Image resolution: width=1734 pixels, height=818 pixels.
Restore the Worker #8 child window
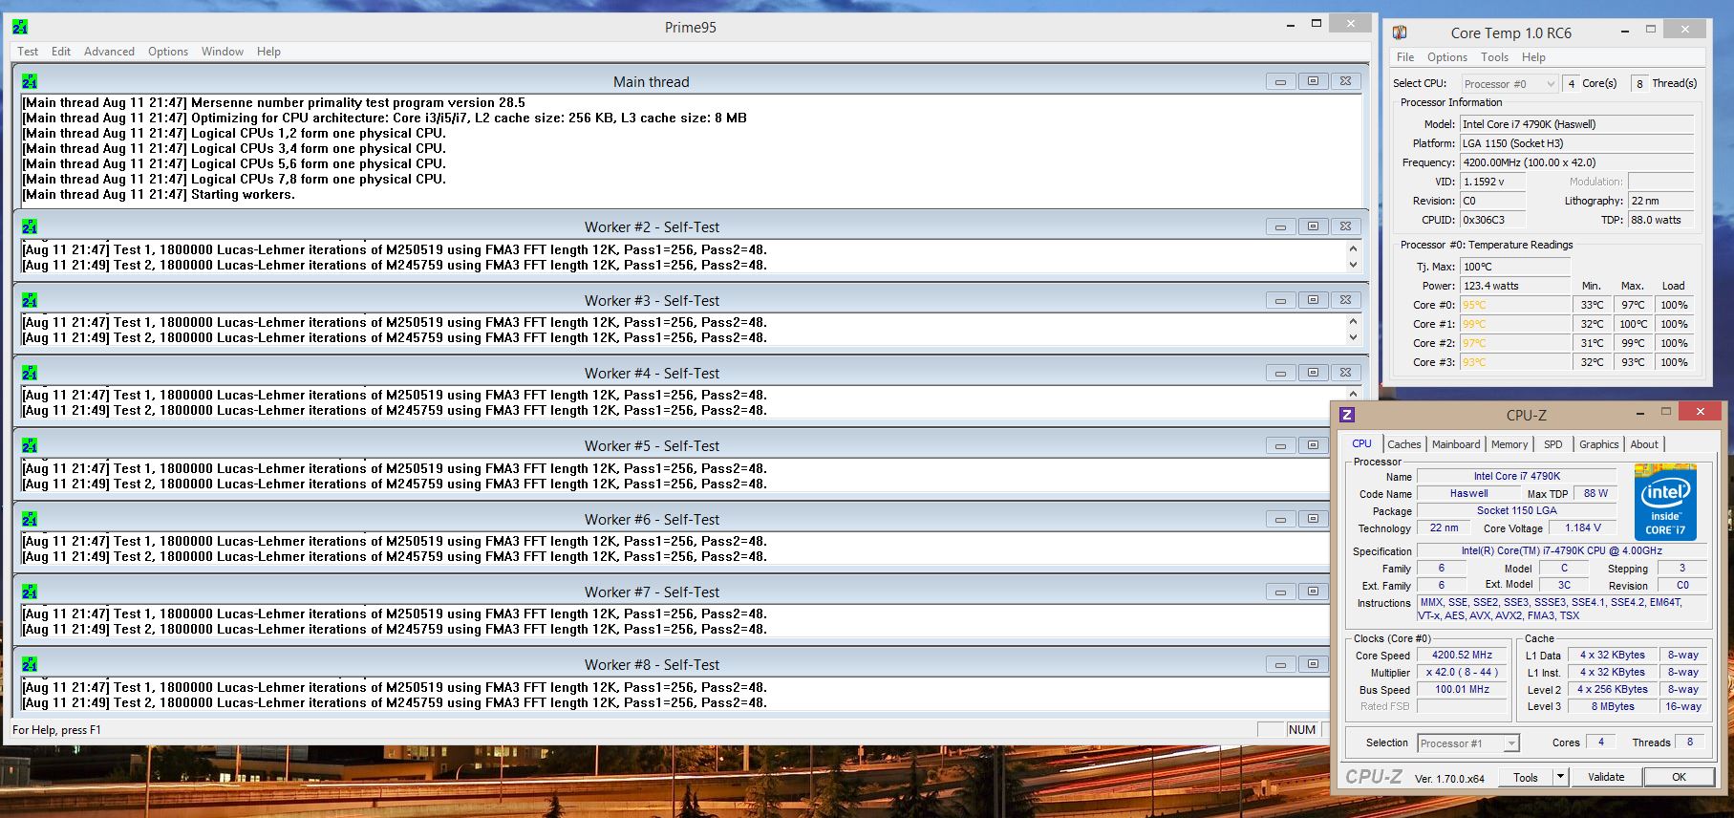(1313, 664)
